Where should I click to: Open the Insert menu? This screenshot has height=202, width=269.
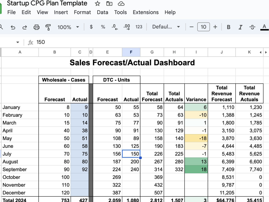[x=61, y=12]
